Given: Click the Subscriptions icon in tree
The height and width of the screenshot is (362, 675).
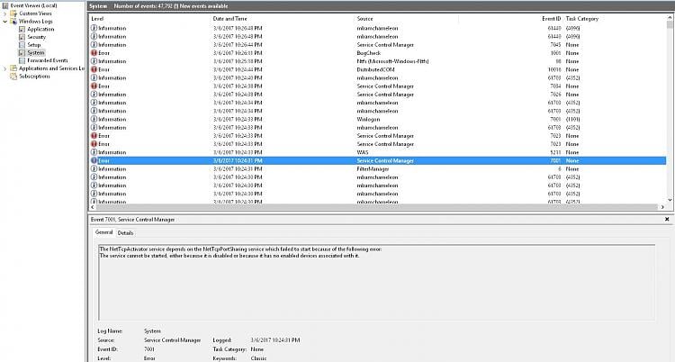Looking at the screenshot, I should (x=13, y=77).
